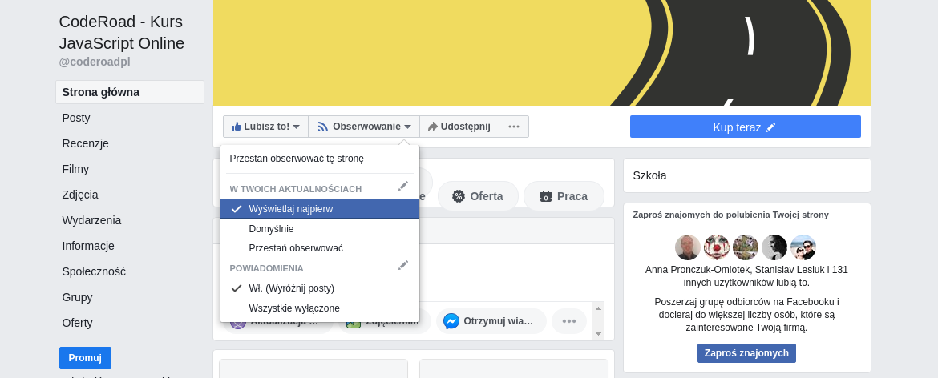This screenshot has height=378, width=938.
Task: Click three-dots pill after Otrzymuj wiadomości
Action: (x=569, y=321)
